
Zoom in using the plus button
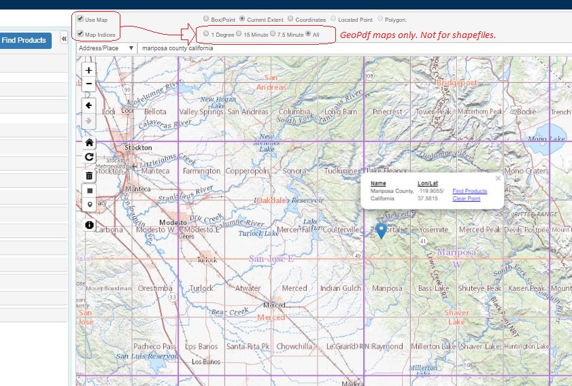click(88, 70)
